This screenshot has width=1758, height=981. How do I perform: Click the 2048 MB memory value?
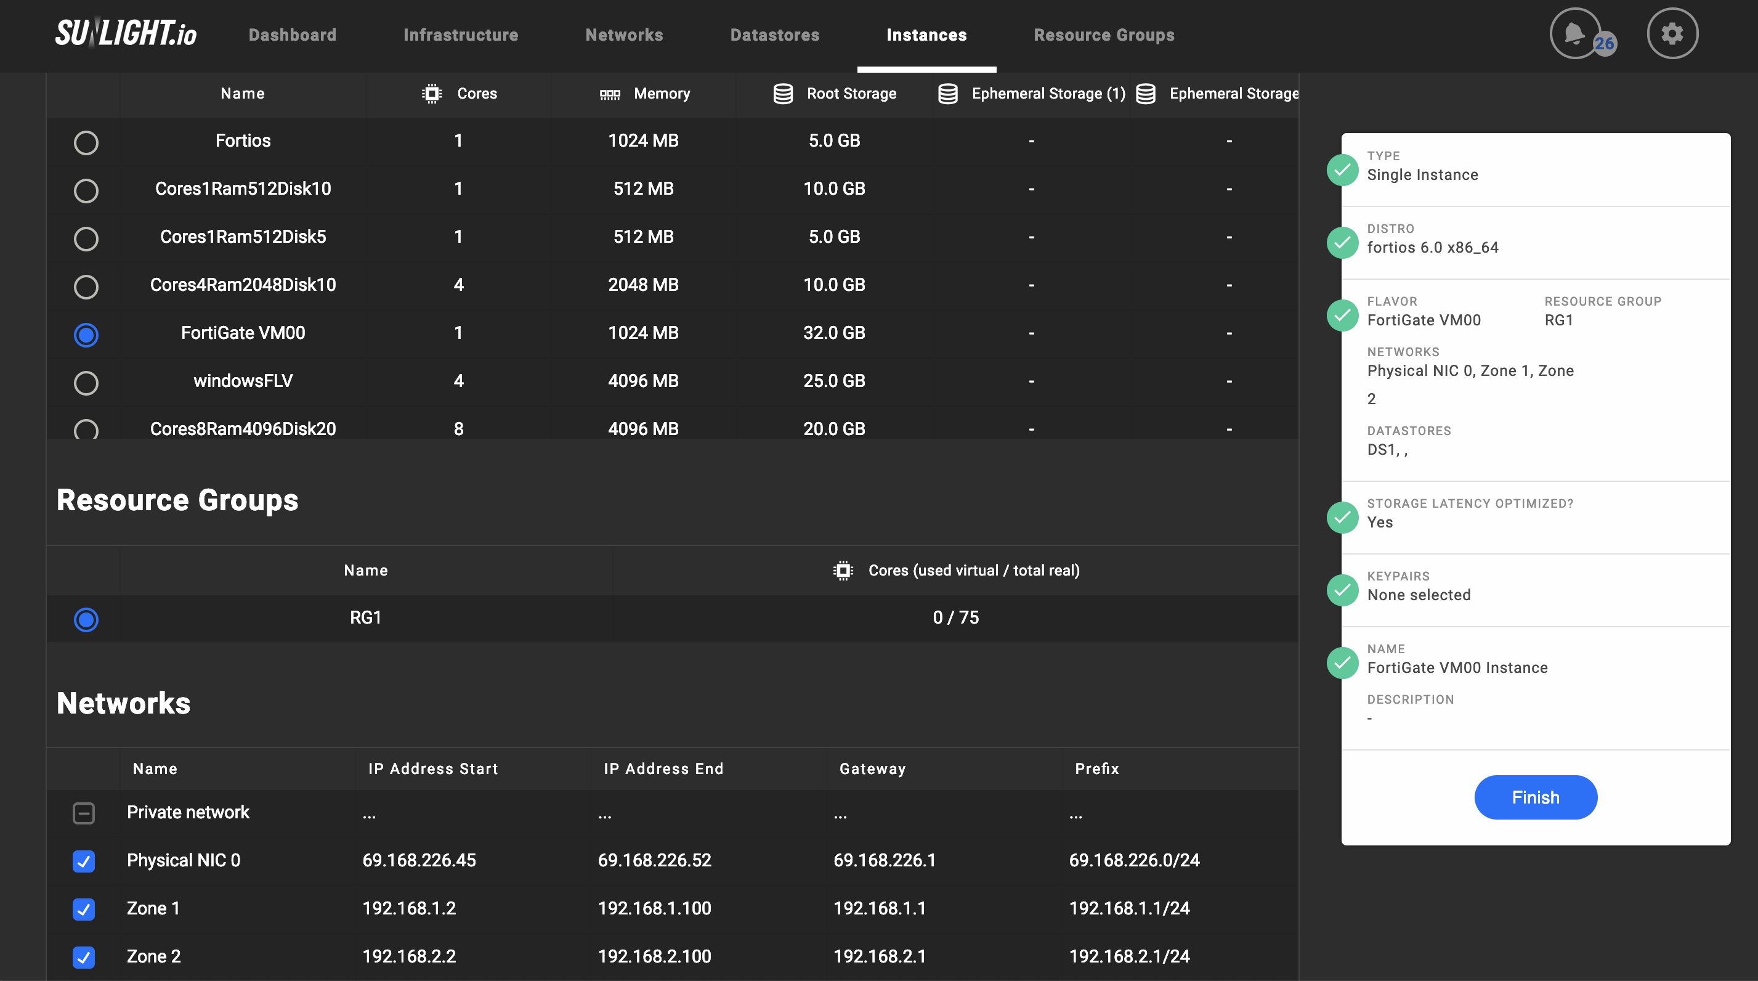tap(643, 284)
